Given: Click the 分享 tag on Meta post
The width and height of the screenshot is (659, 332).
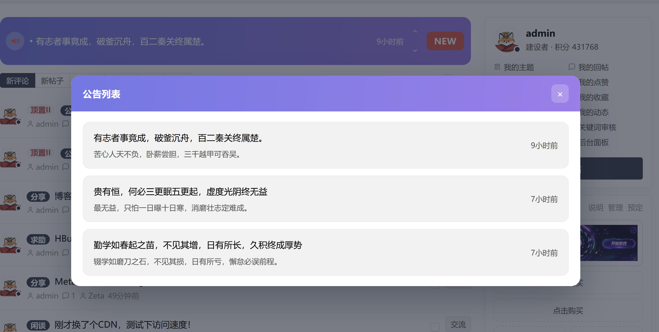Looking at the screenshot, I should coord(38,282).
